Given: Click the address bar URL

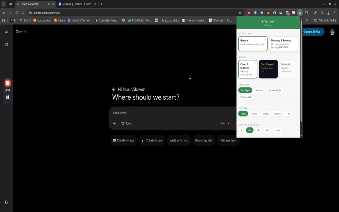Looking at the screenshot, I should tap(47, 13).
